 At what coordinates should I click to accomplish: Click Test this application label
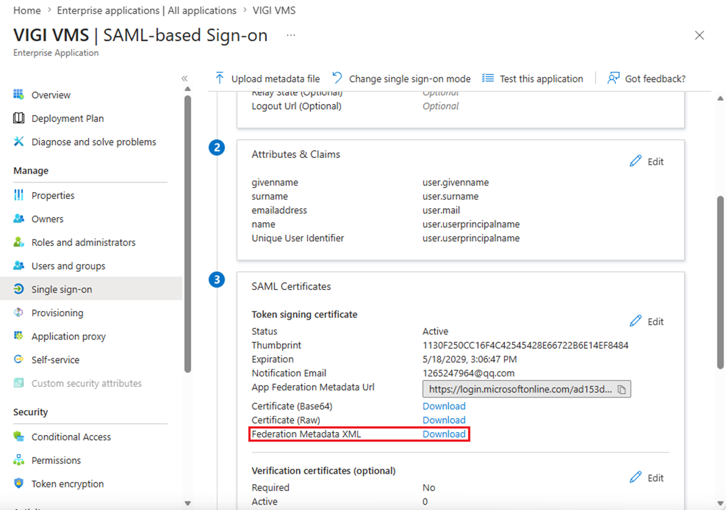541,79
